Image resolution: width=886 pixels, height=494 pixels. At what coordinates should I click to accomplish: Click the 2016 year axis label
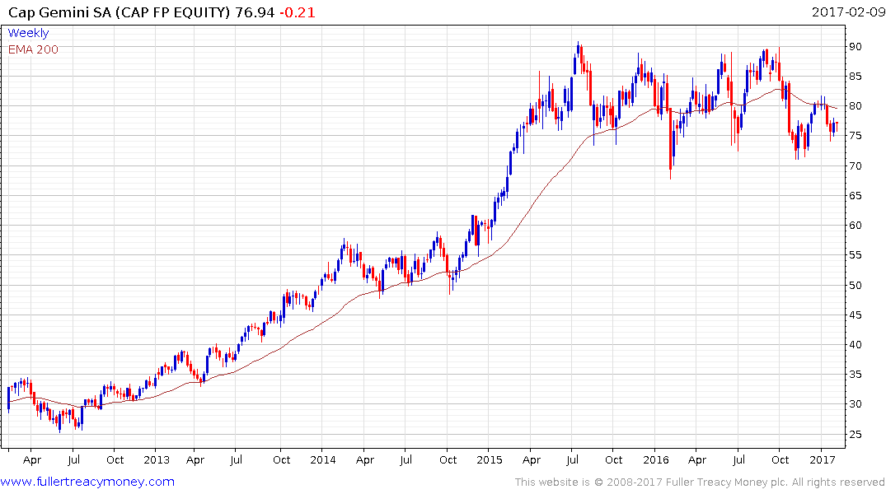pyautogui.click(x=655, y=459)
